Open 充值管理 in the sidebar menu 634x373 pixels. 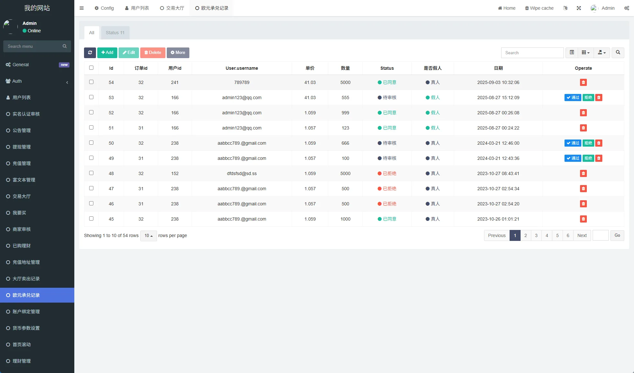pos(22,163)
